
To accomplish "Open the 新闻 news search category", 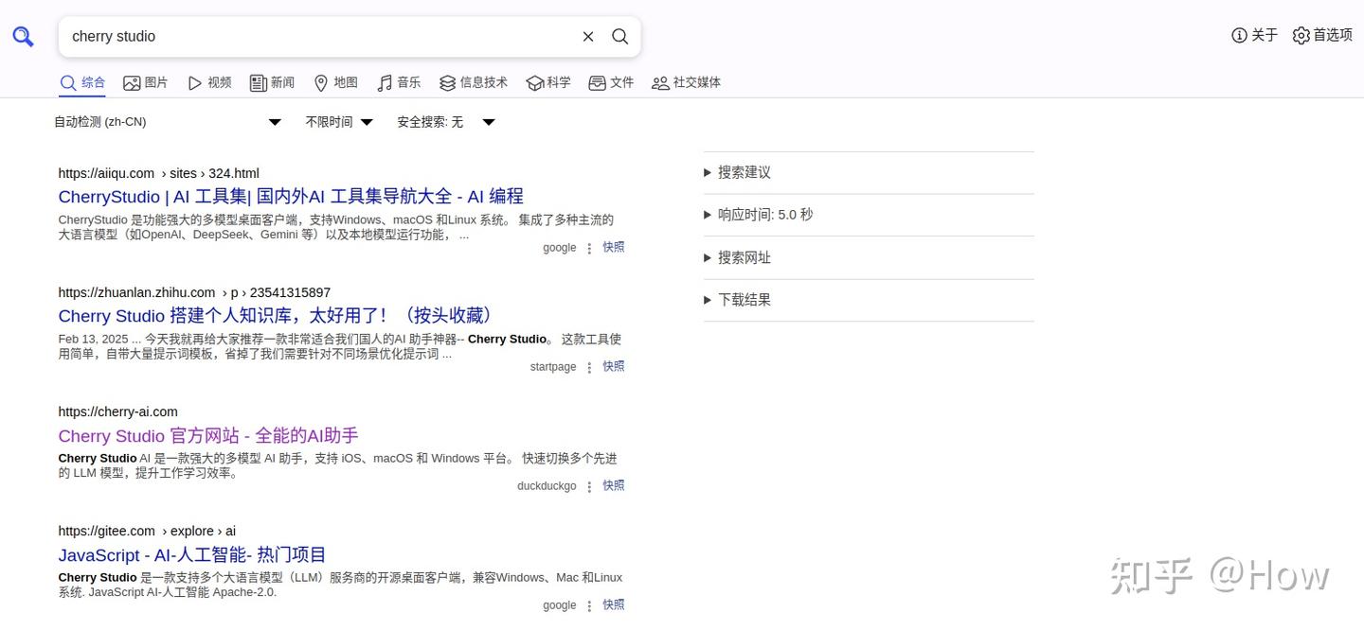I will tap(272, 82).
